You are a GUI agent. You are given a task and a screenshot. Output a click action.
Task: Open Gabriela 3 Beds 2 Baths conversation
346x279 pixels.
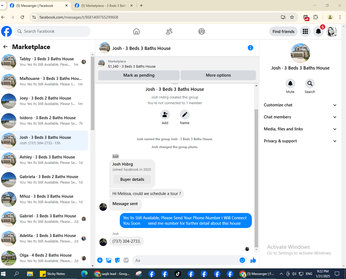44,179
